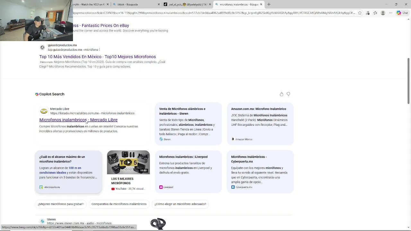Click the Liverpool source icon
Screen dimensions: 411x231
(161, 187)
